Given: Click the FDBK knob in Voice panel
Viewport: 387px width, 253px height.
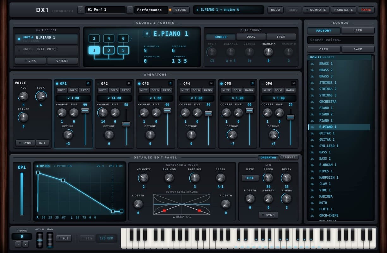Looking at the screenshot, I should pyautogui.click(x=41, y=96).
